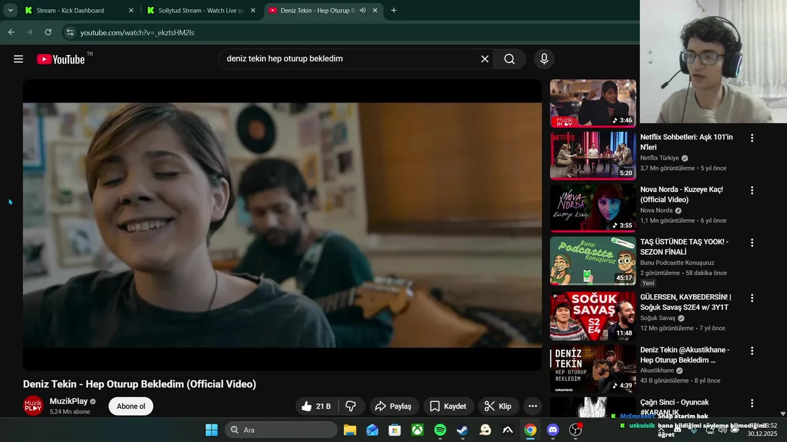Open MuzikPlay channel name link

[x=69, y=401]
